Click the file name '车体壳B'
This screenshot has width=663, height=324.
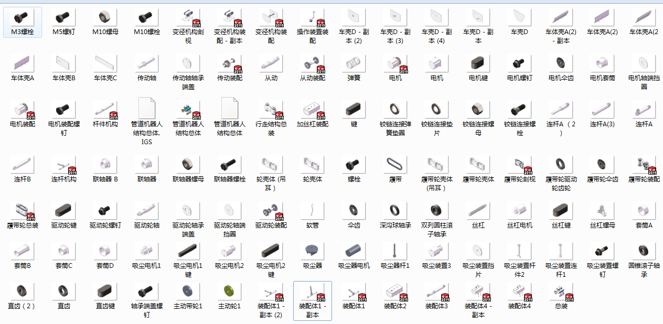point(64,78)
